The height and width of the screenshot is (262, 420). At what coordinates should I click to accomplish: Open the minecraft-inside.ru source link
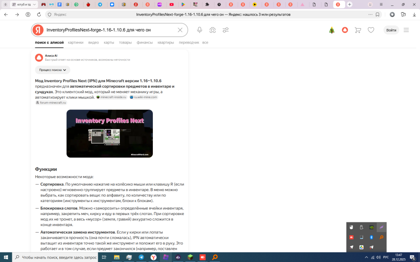[x=111, y=97]
